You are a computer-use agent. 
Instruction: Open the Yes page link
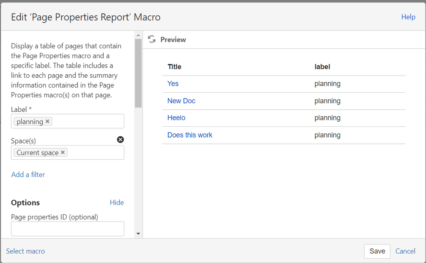point(173,84)
